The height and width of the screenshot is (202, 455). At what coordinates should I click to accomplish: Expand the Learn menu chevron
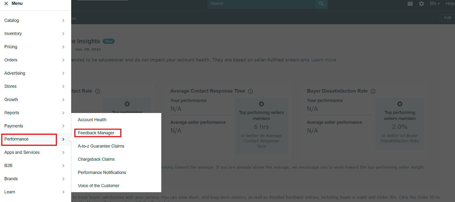[63, 192]
